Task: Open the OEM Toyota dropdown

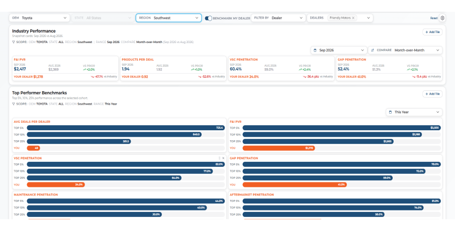Action: pos(39,18)
